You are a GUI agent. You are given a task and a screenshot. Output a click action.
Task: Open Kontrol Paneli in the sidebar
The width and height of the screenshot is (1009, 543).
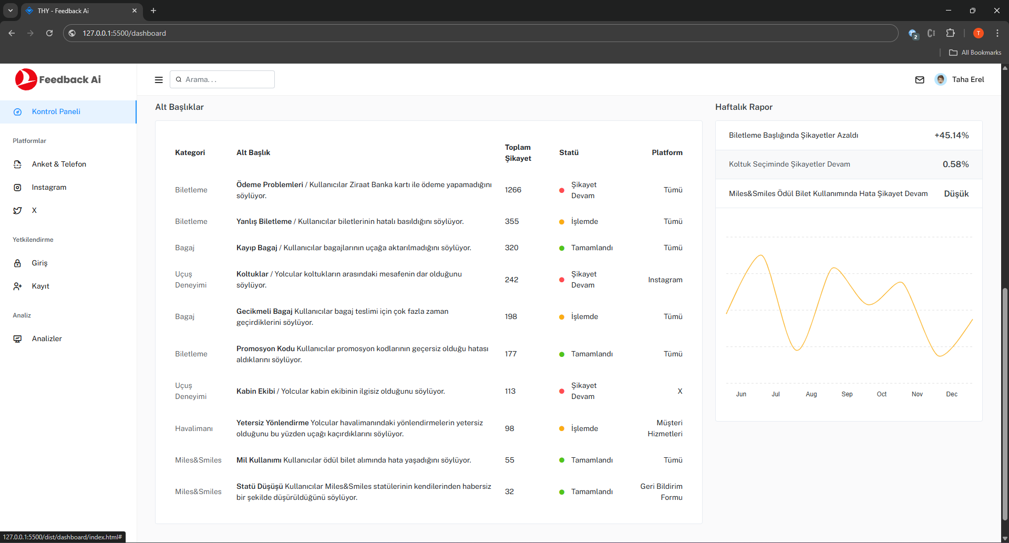[x=68, y=112]
